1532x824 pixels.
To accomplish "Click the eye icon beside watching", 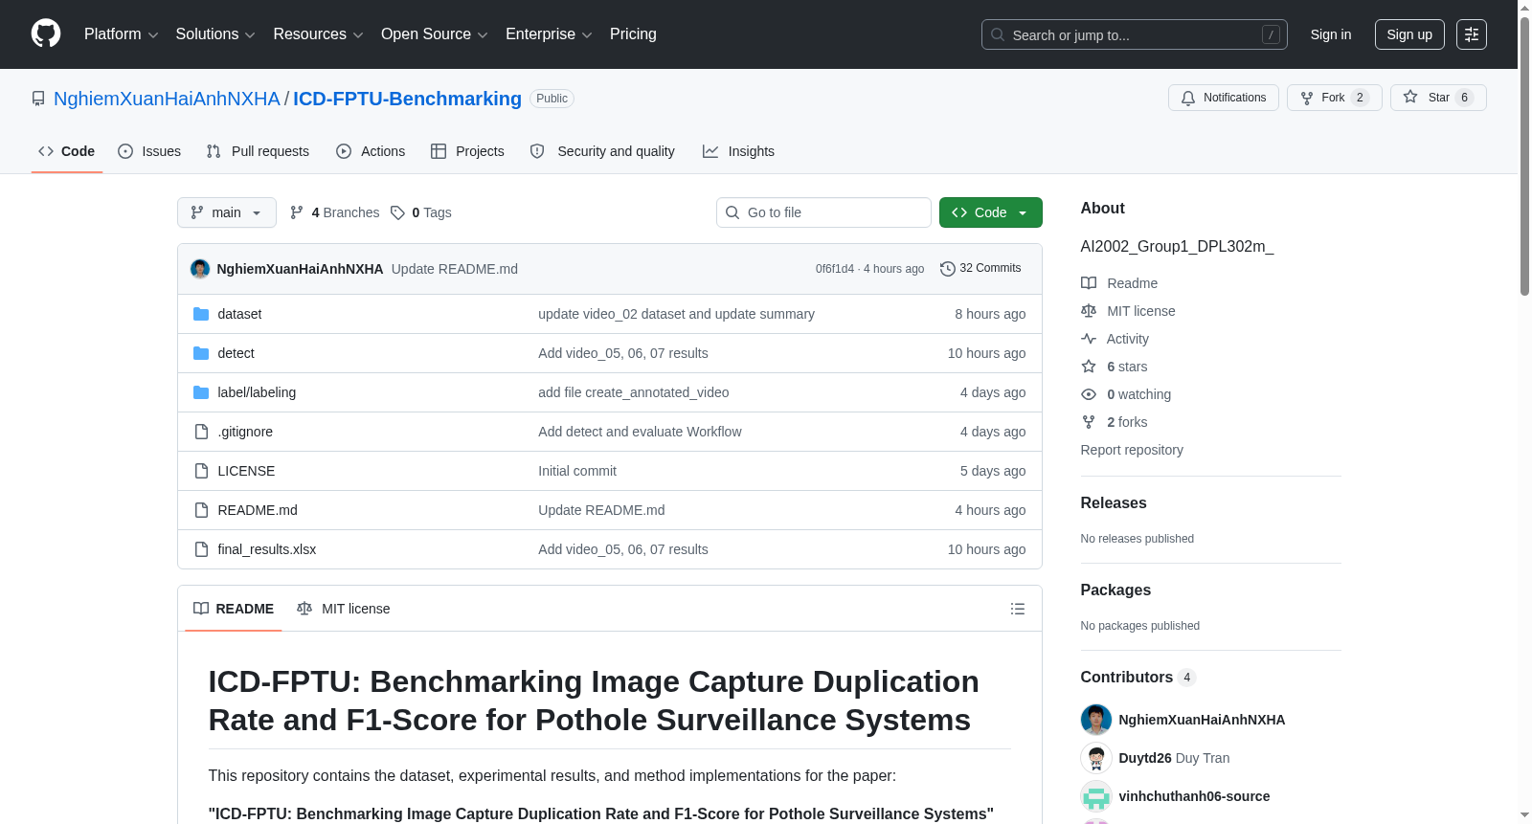I will coord(1089,394).
